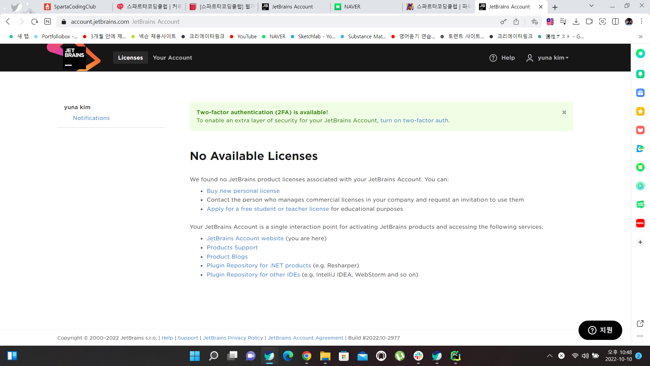Open the browser downloads icon
The width and height of the screenshot is (650, 366).
pyautogui.click(x=576, y=22)
